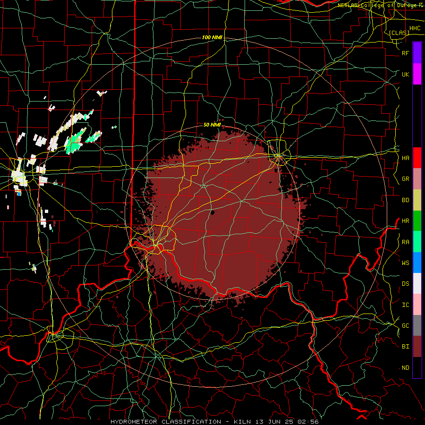Screen dimensions: 425x425
Task: Click the purple RF legend color swatch
Action: tap(417, 53)
